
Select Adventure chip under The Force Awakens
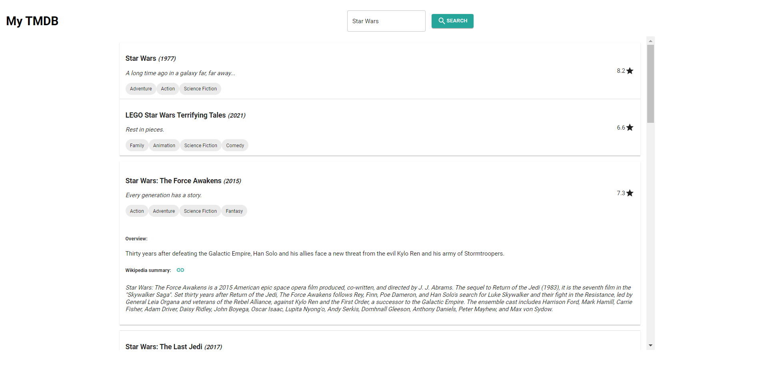(164, 211)
